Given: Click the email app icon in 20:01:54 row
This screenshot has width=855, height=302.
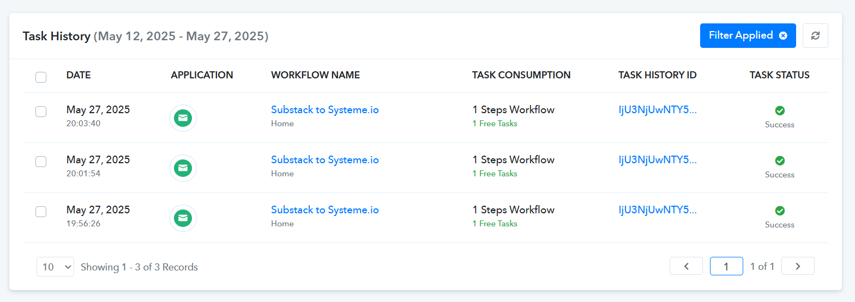Looking at the screenshot, I should (183, 168).
